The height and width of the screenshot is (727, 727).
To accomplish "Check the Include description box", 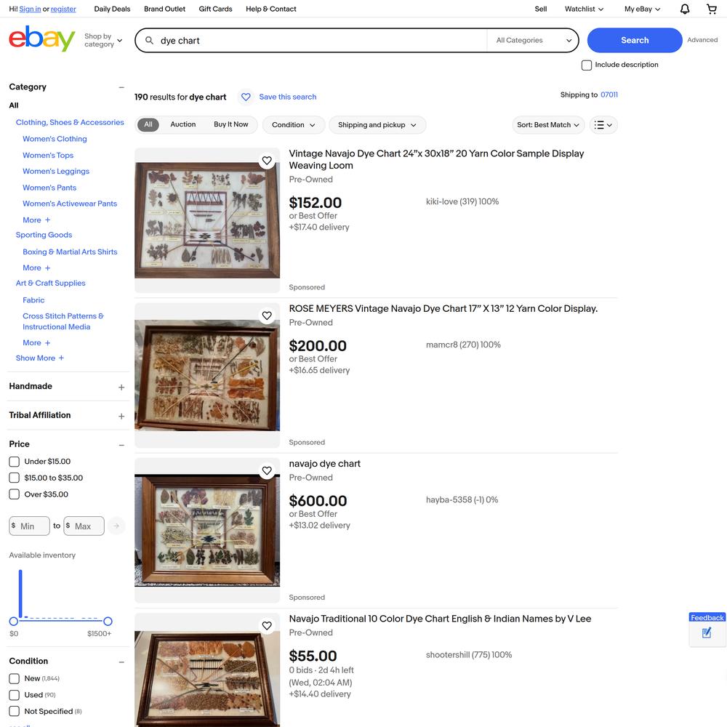I will [x=587, y=65].
